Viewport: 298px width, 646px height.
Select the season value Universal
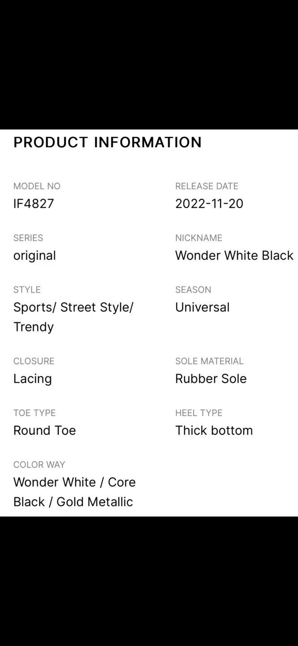click(202, 307)
